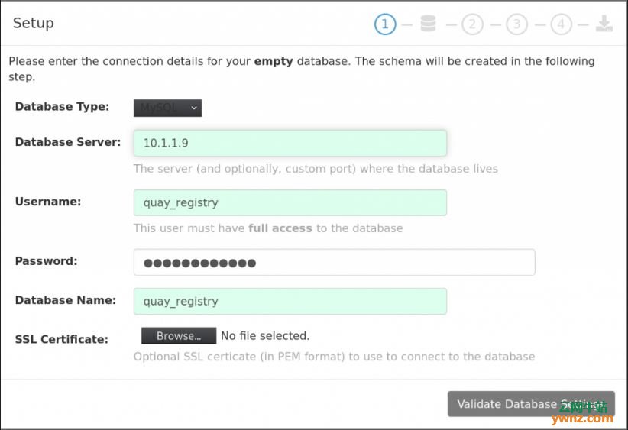Click the database stack icon in the progress bar
The width and height of the screenshot is (628, 430).
coord(428,24)
